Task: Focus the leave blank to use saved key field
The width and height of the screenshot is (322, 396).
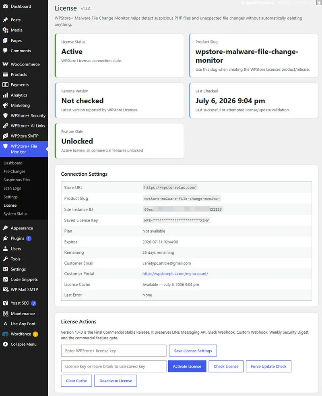Action: [114, 367]
